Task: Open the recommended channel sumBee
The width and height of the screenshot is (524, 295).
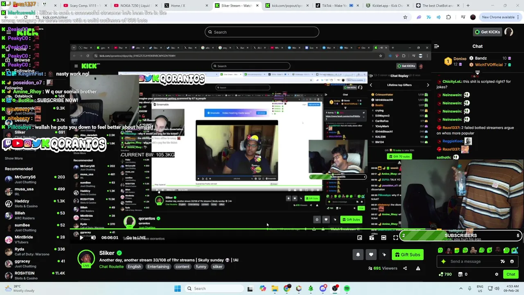Action: (35, 227)
